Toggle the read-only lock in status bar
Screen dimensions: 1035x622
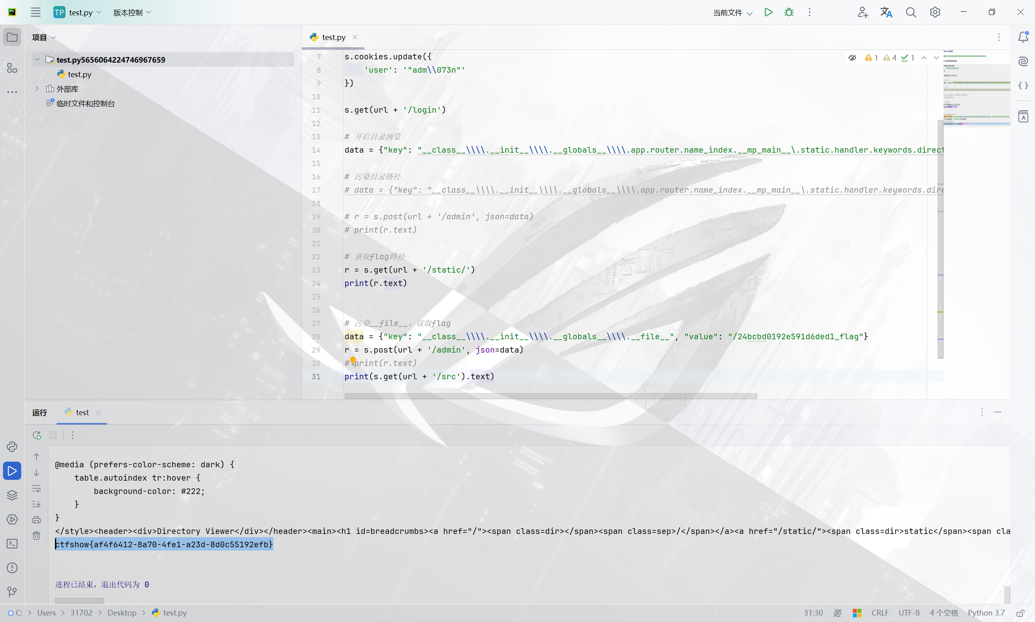(x=1020, y=613)
